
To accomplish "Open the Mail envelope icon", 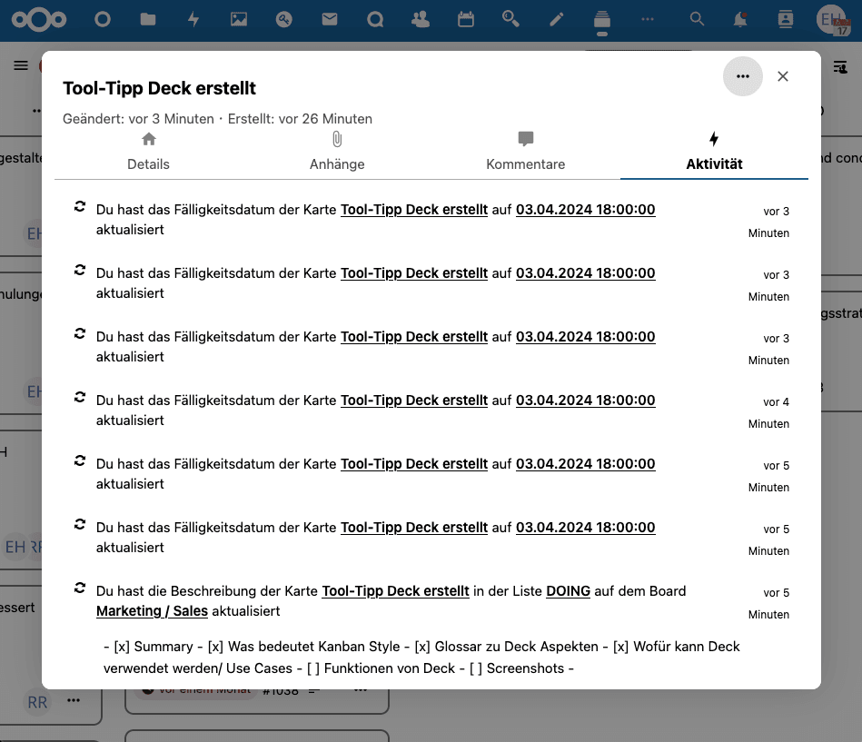I will tap(330, 19).
